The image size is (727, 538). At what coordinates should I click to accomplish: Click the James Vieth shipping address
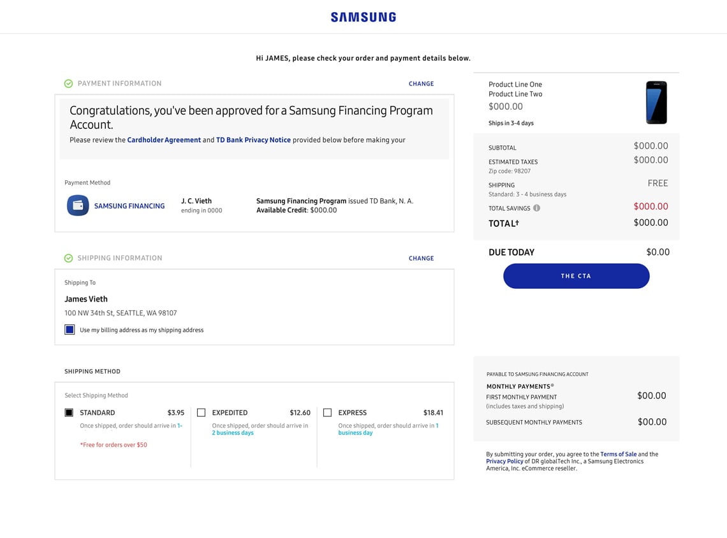121,313
